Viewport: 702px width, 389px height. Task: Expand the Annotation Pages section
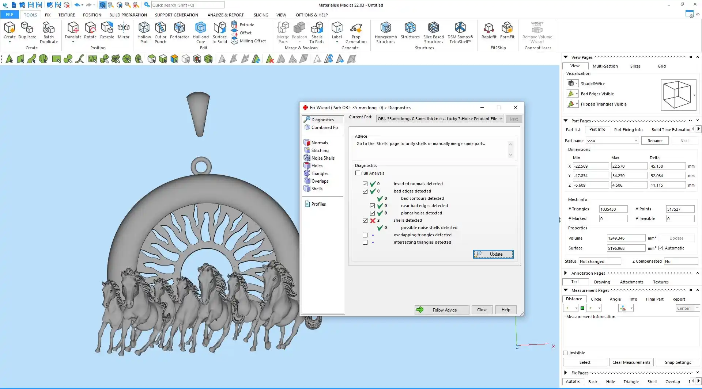click(566, 273)
